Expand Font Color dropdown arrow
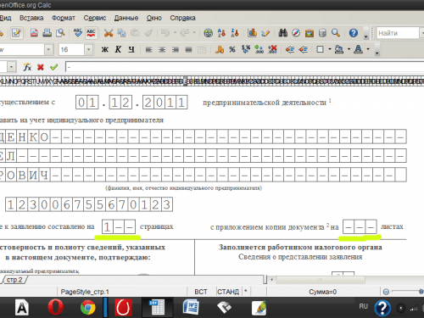 pyautogui.click(x=368, y=49)
